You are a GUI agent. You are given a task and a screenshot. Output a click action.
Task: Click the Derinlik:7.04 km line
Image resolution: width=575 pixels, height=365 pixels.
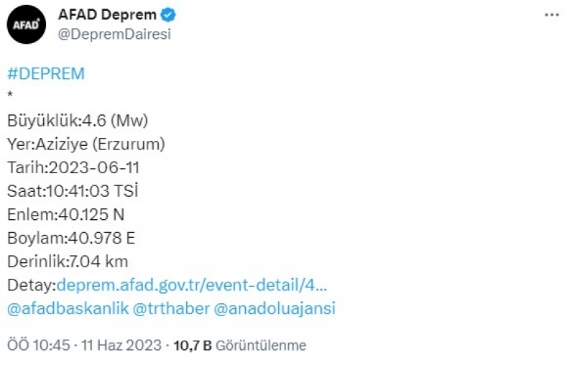point(68,262)
